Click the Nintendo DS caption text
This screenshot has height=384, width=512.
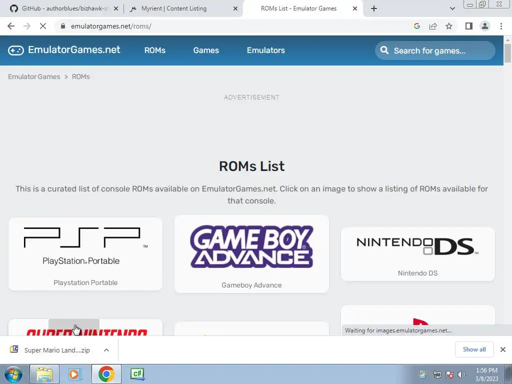point(417,273)
